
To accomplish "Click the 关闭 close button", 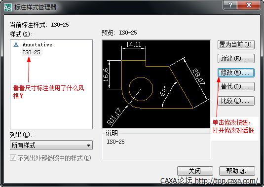I will point(195,171).
